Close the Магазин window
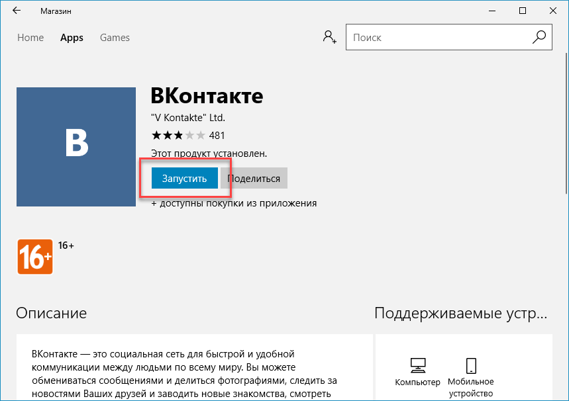 coord(553,11)
